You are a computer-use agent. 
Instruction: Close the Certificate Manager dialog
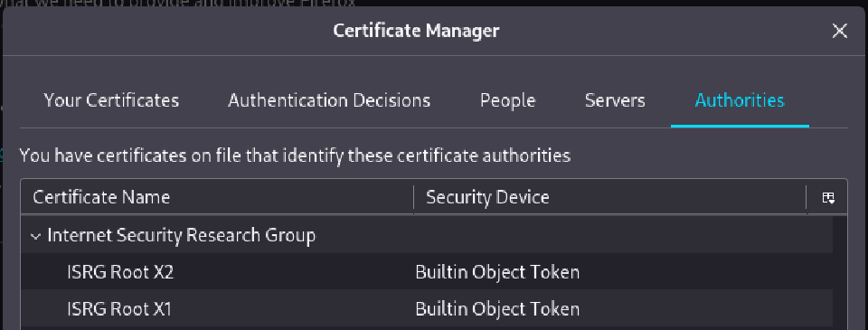click(x=839, y=31)
